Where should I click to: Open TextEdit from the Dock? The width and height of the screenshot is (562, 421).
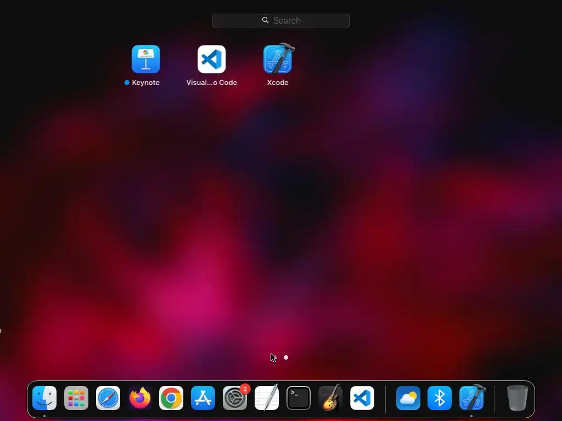pos(267,397)
